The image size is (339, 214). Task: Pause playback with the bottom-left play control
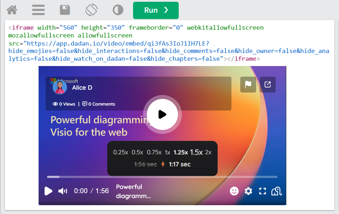[x=48, y=191]
